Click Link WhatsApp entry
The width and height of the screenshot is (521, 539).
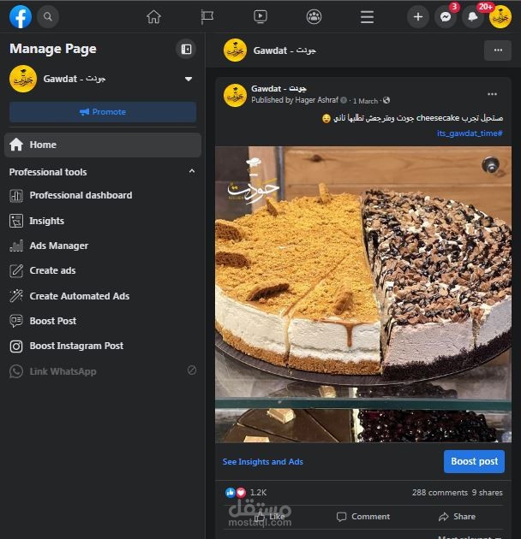point(63,371)
